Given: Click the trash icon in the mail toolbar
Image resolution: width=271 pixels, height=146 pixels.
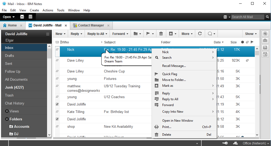Looking at the screenshot, I should pos(161,34).
